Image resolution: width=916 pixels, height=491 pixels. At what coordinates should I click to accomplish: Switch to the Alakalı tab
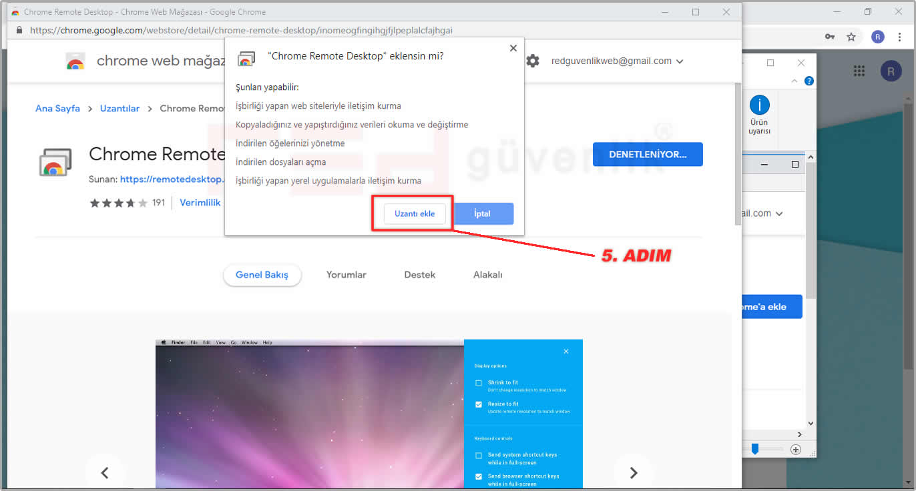(x=487, y=275)
